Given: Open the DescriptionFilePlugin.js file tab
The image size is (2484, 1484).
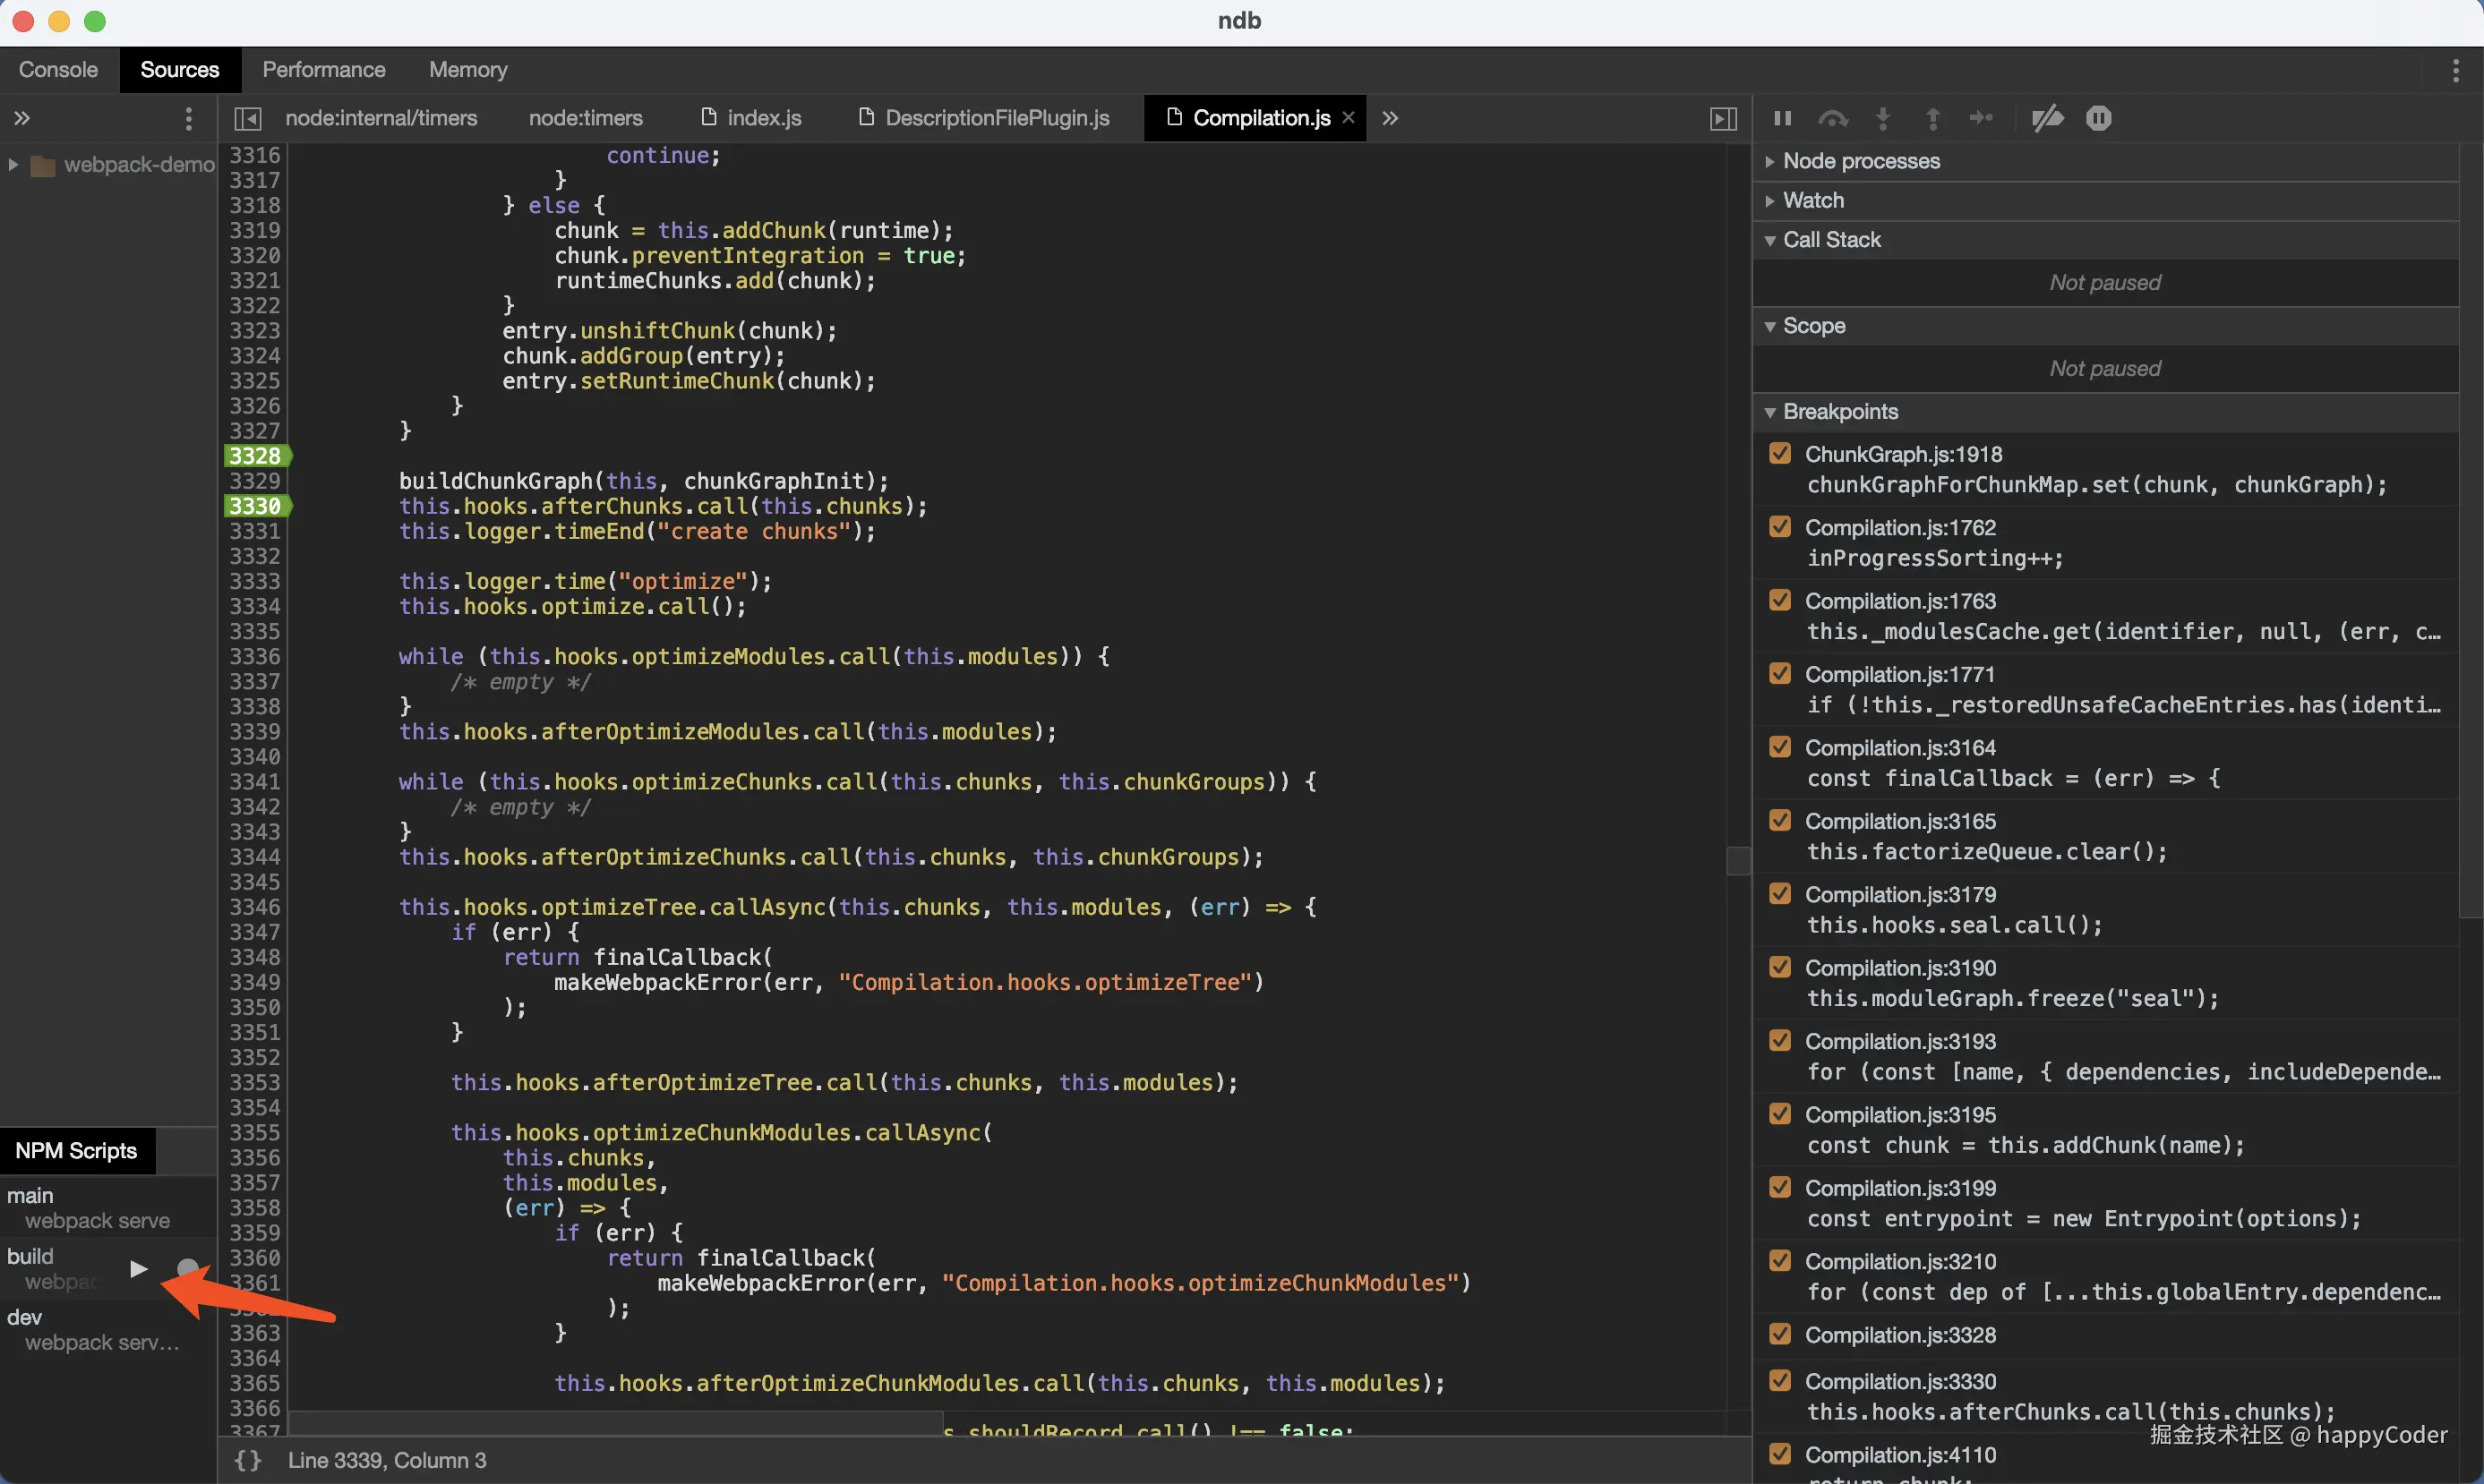Looking at the screenshot, I should (997, 118).
